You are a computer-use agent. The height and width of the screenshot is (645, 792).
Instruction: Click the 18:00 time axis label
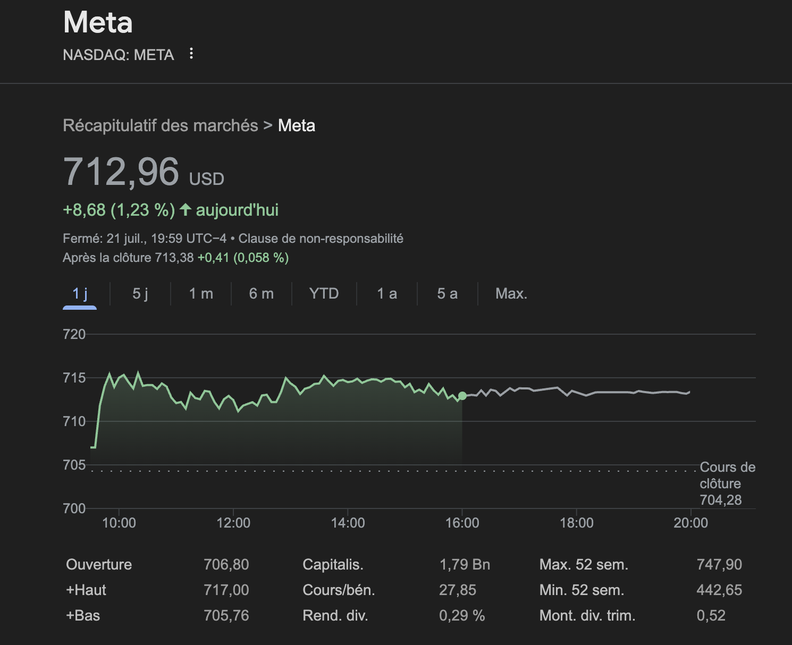[577, 523]
